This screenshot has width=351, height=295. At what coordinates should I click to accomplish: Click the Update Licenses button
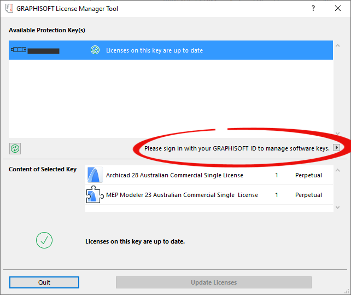coord(214,282)
